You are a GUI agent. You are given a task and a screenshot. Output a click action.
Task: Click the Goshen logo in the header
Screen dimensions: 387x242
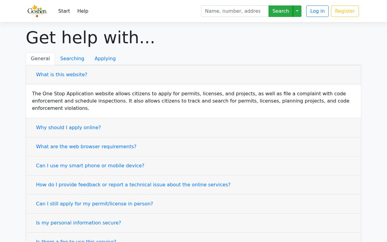click(37, 11)
